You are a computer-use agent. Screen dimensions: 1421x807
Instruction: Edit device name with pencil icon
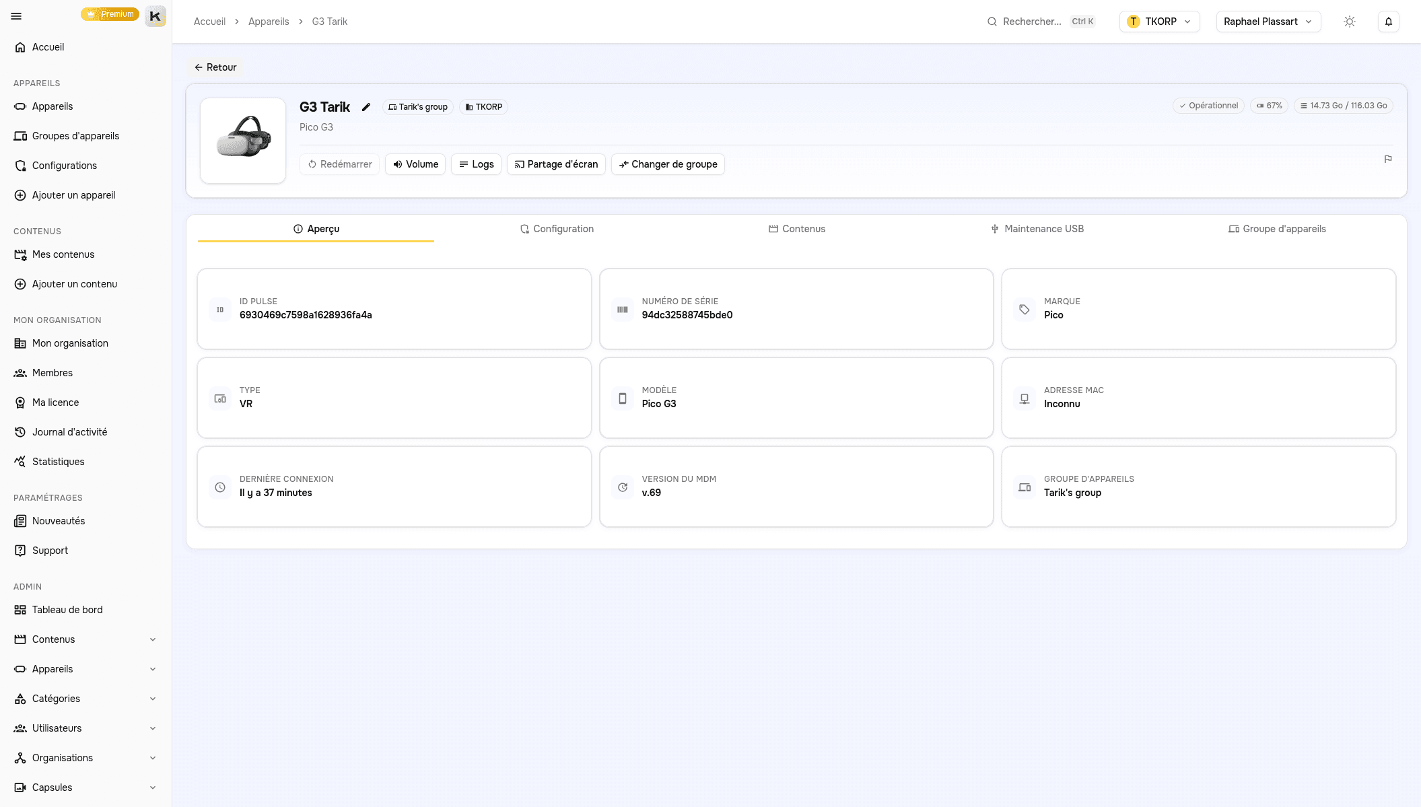click(366, 107)
